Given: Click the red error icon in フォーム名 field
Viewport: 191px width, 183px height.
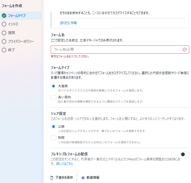Looking at the screenshot, I should [x=184, y=50].
